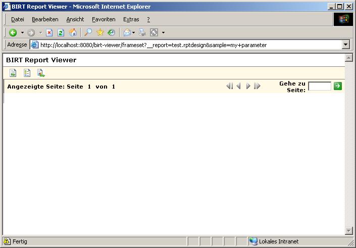Expand the address bar dropdown
The width and height of the screenshot is (356, 248).
pyautogui.click(x=345, y=45)
